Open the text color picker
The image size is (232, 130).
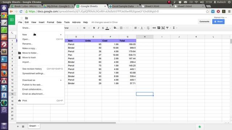click(x=107, y=28)
